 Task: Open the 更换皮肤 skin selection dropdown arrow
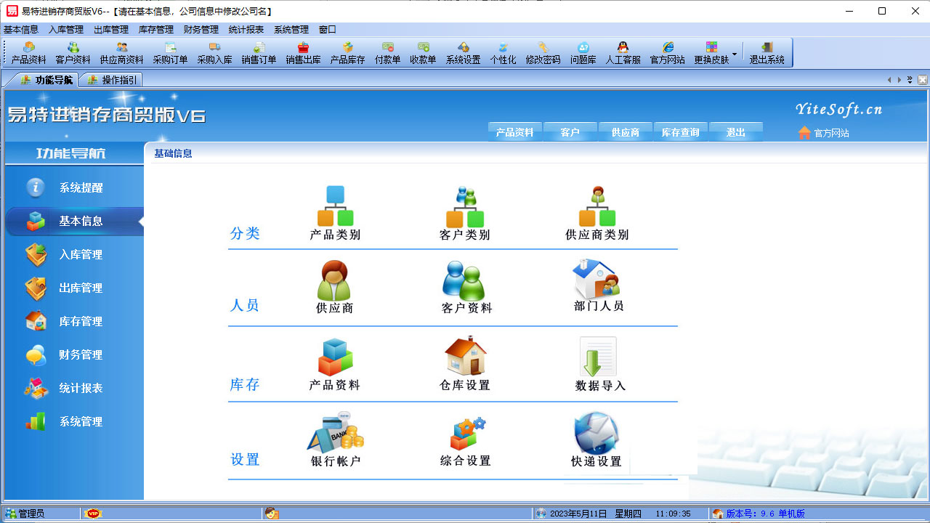click(x=735, y=53)
